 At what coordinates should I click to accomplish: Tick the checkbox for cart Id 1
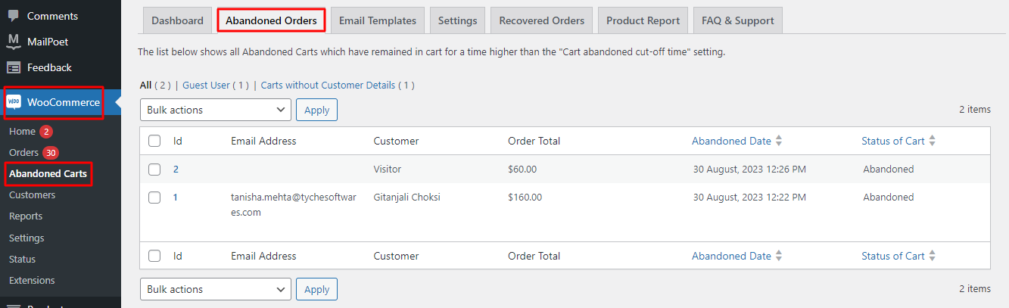[154, 198]
